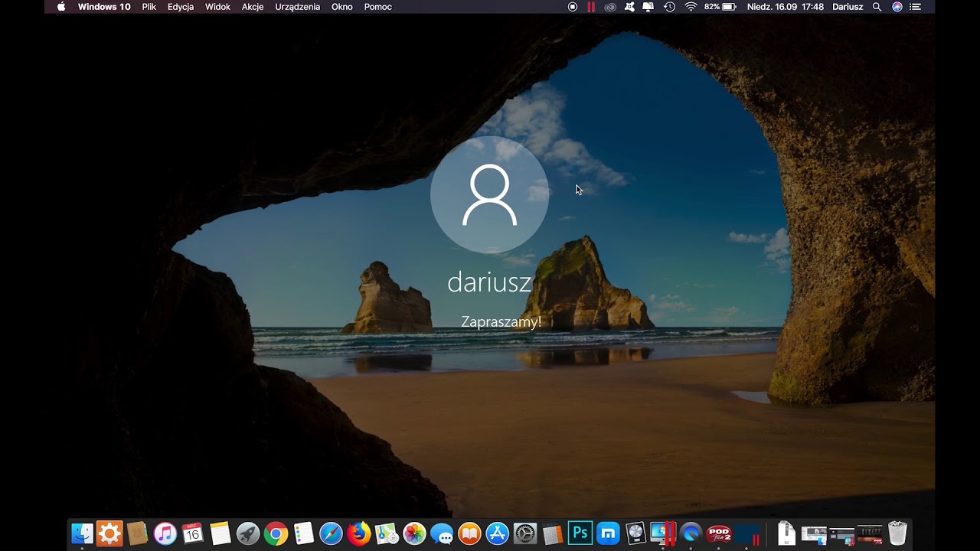Viewport: 980px width, 551px height.
Task: Launch Photoshop from the Dock
Action: tap(580, 533)
